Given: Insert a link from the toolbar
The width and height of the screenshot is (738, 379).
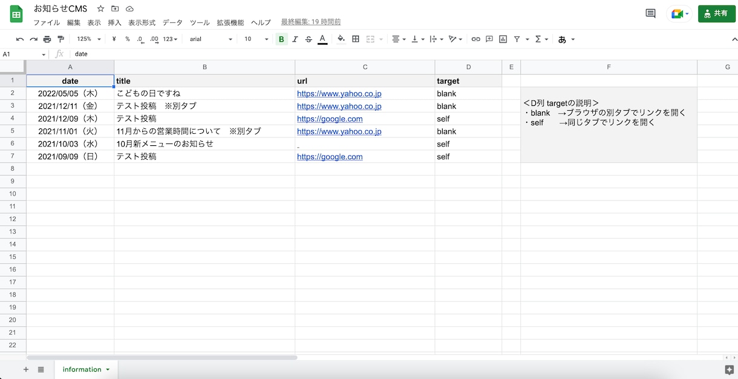Looking at the screenshot, I should [476, 39].
